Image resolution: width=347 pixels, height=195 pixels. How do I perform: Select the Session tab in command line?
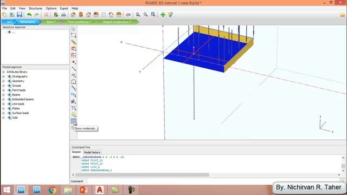[76, 152]
